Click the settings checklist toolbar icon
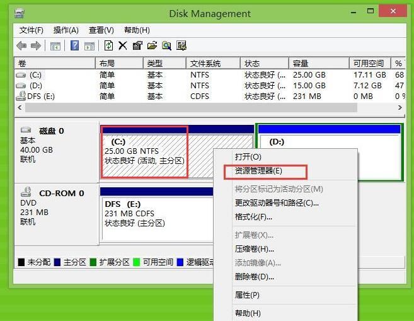 (181, 45)
